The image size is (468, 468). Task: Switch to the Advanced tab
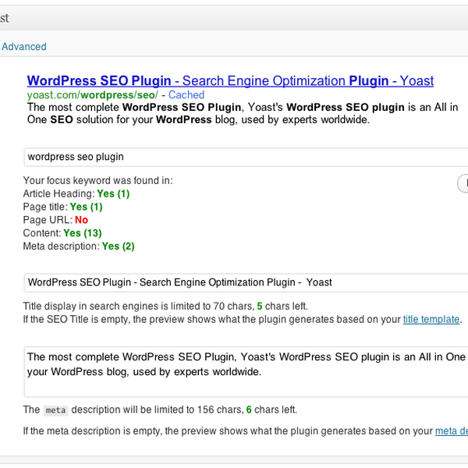pos(24,47)
